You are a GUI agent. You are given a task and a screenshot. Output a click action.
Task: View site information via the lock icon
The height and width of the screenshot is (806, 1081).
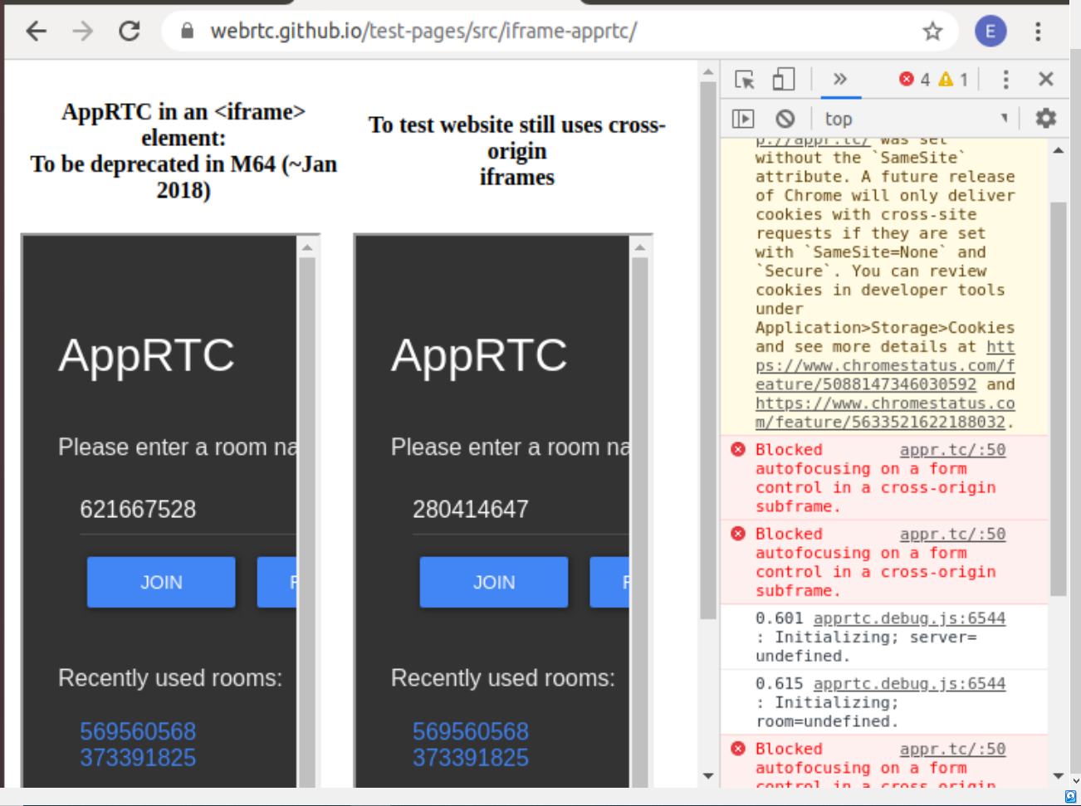pyautogui.click(x=188, y=32)
